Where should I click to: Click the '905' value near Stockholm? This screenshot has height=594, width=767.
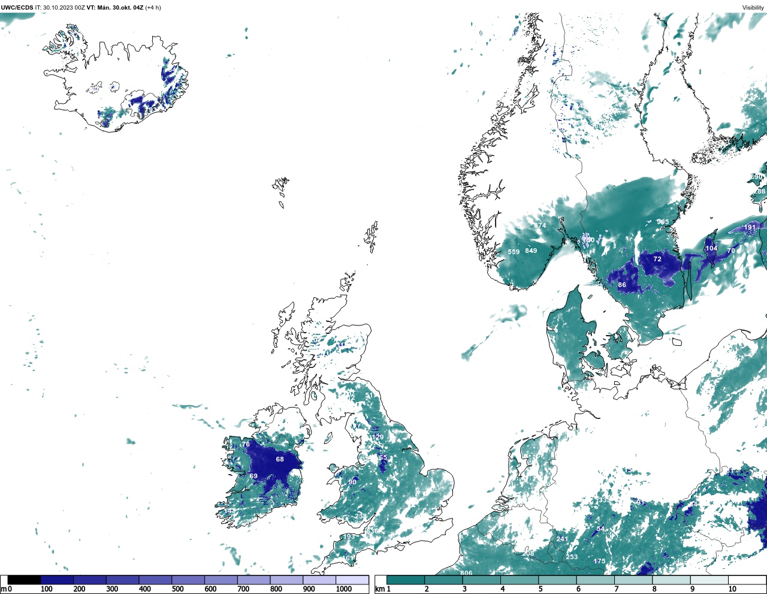coord(662,222)
